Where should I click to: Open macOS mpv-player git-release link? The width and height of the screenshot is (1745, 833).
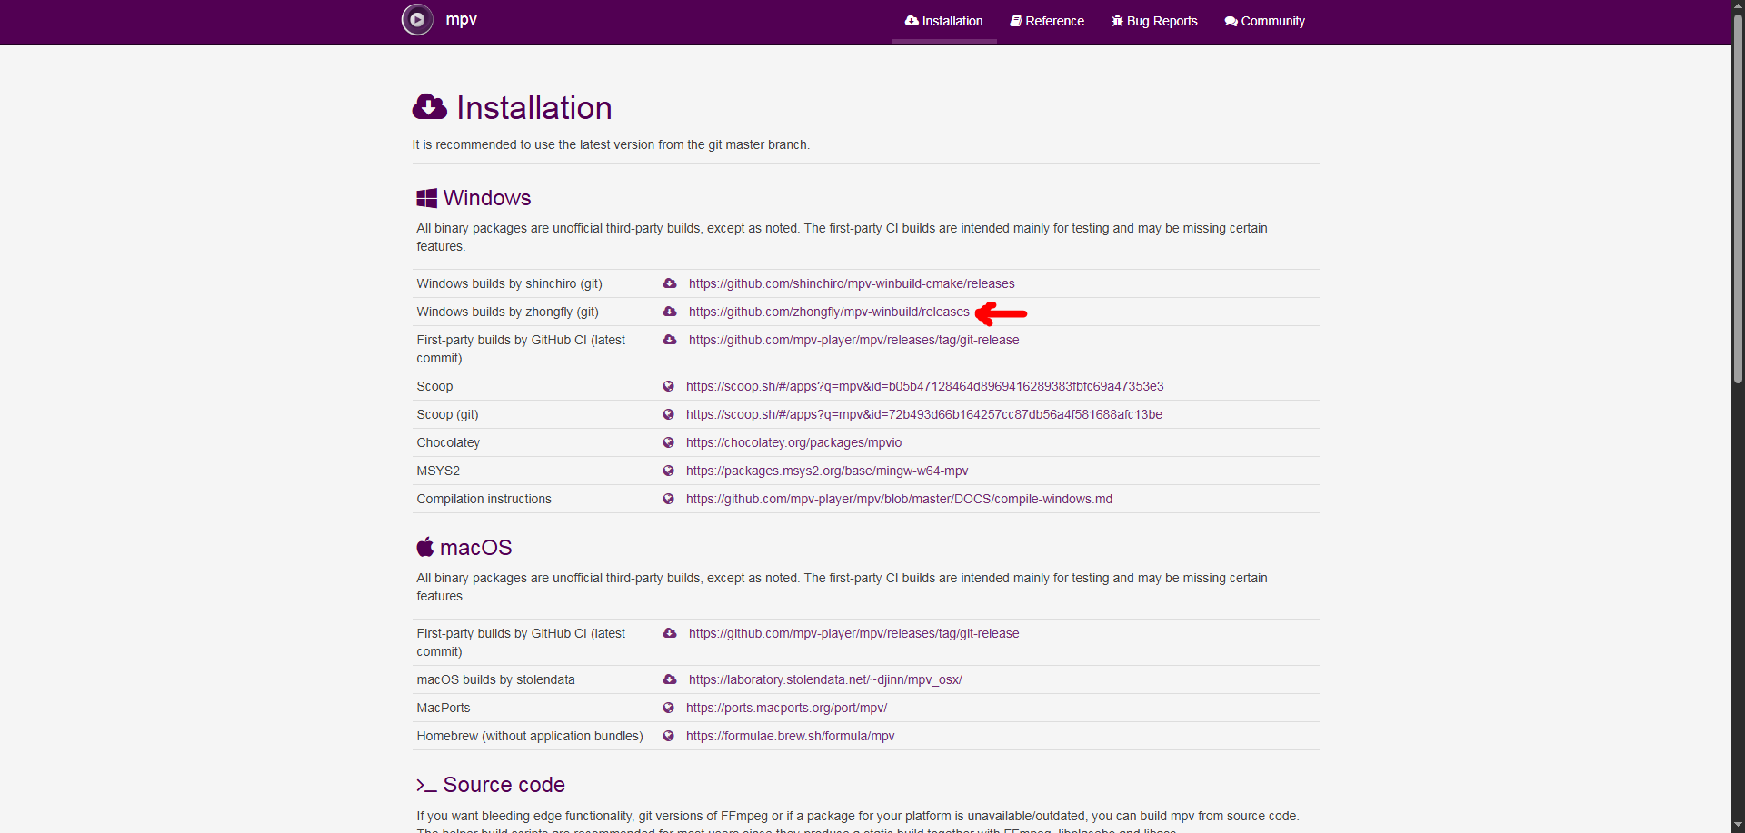pos(853,633)
